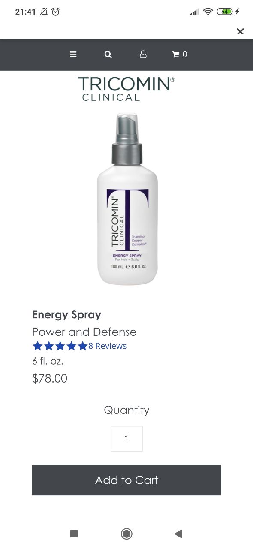Tap the battery indicator in status bar

tap(225, 12)
